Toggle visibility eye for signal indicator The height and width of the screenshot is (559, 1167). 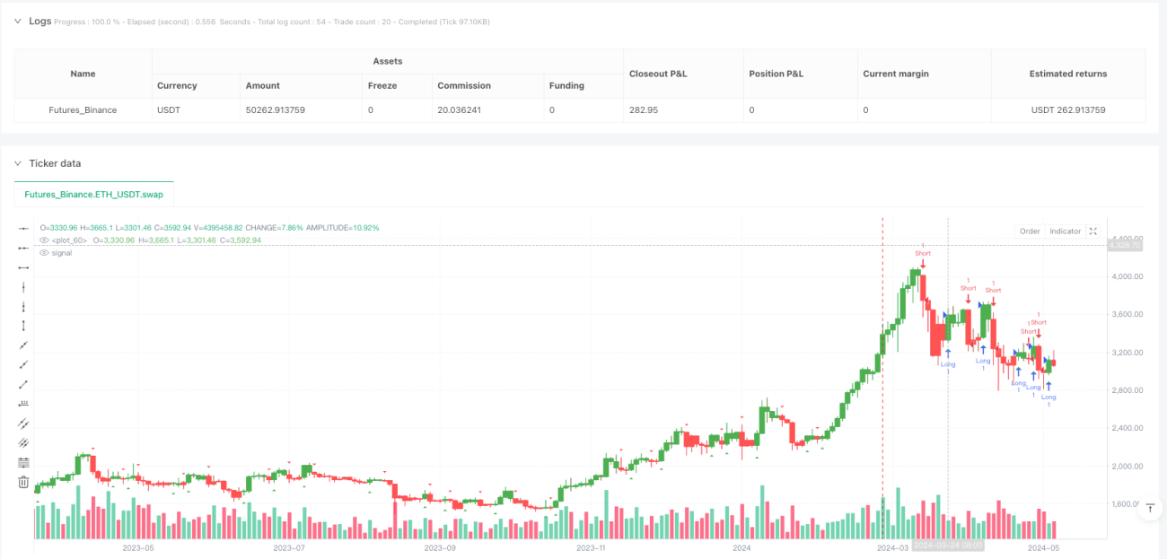tap(45, 253)
